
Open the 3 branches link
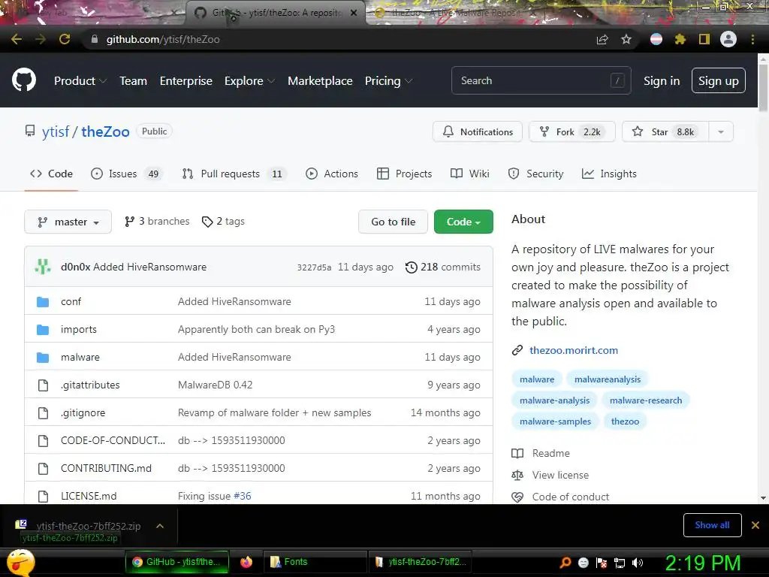pos(157,222)
